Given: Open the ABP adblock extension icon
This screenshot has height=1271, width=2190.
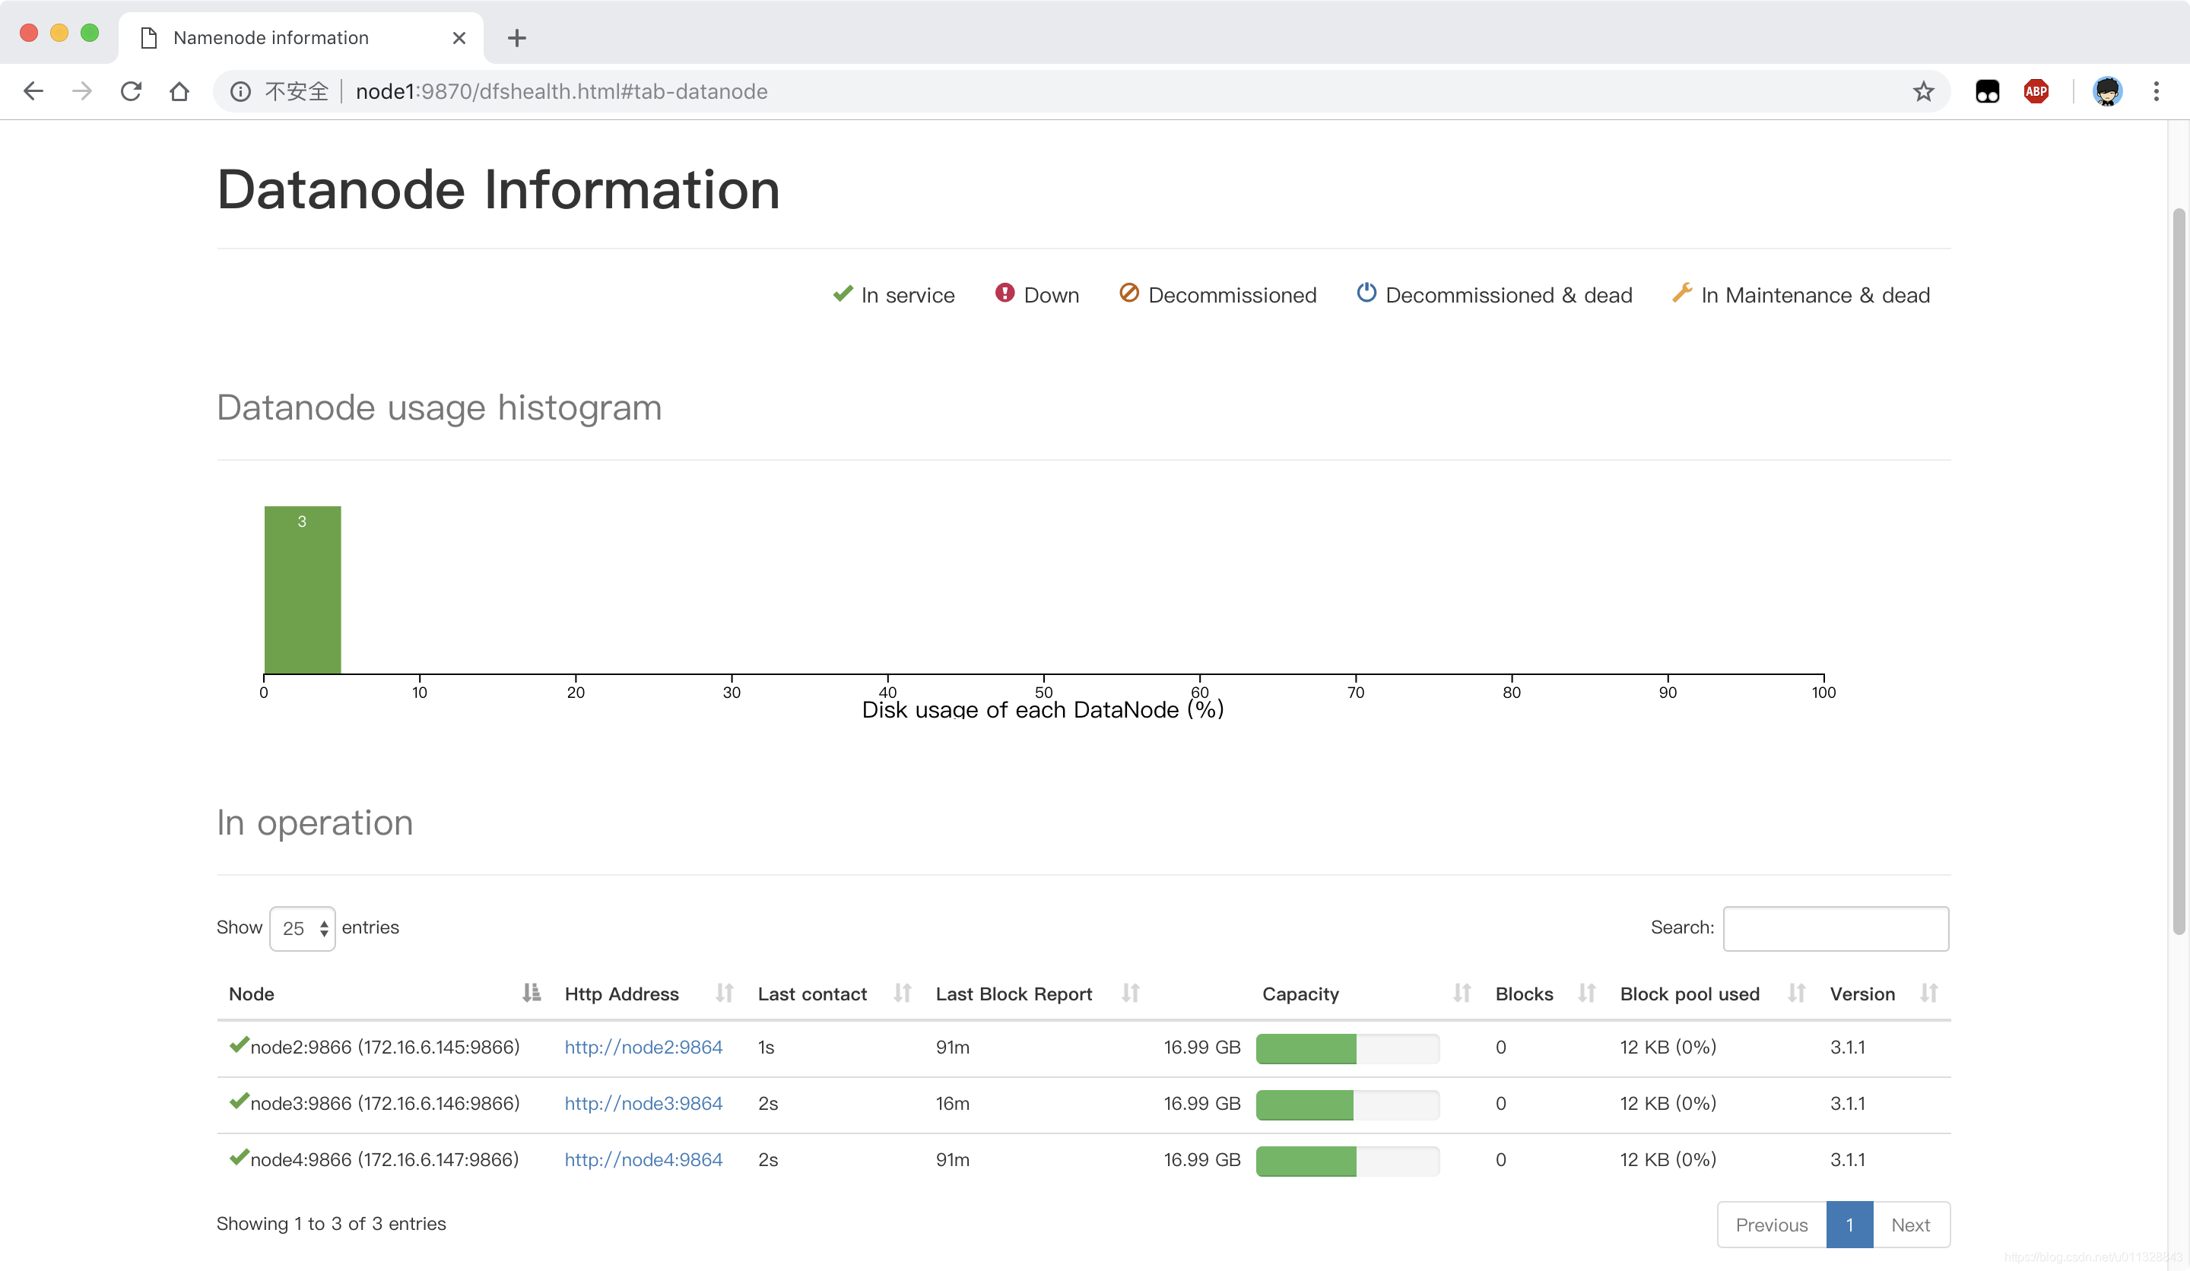Looking at the screenshot, I should [x=2036, y=91].
